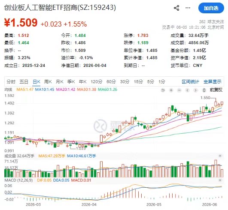Click the 成立日 date 2025-12-24
Viewport: 228px width, 210px height.
[x=33, y=66]
